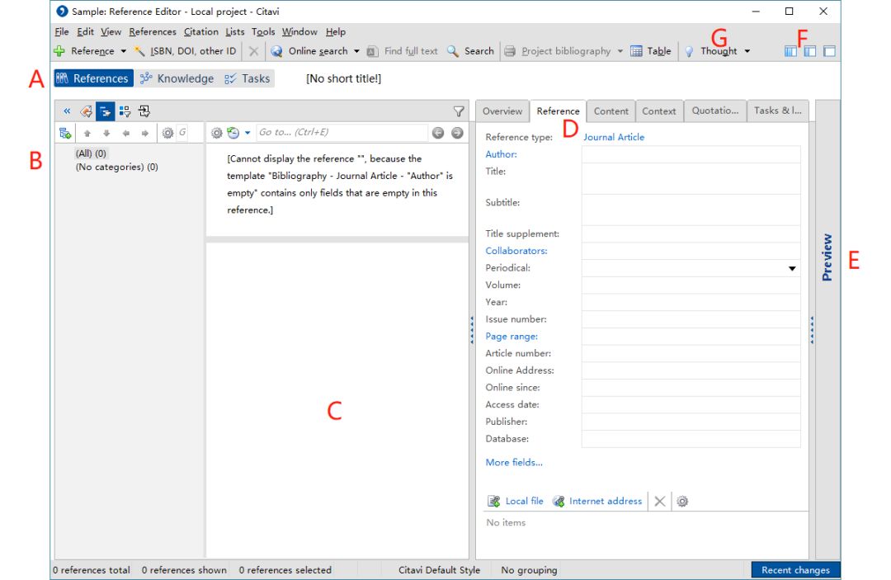Navigate forward with the round arrow
This screenshot has height=580, width=891.
(x=457, y=133)
